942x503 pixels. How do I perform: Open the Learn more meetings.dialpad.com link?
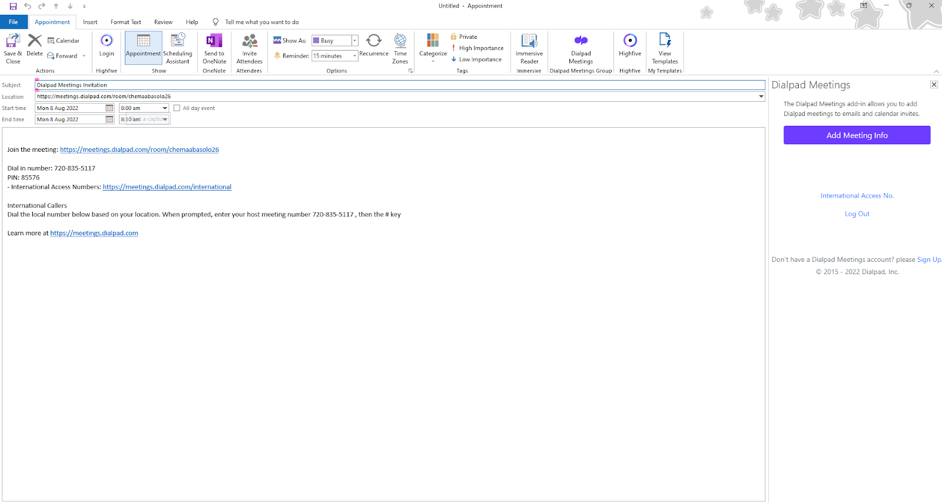tap(94, 234)
